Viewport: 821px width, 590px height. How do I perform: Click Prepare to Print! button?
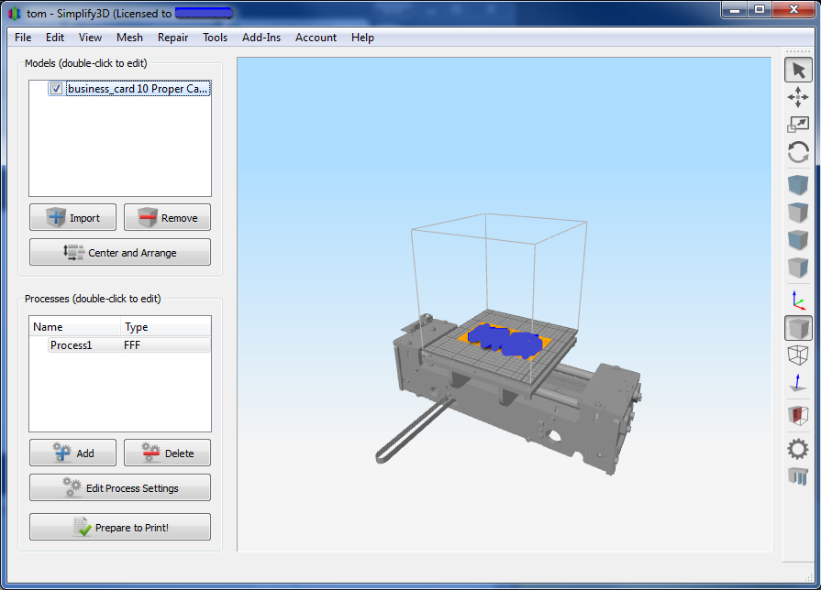120,527
